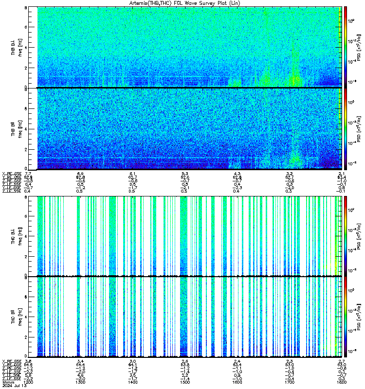
Task: Click the 4 Hz tick label on the THC B∥ axis
Action: click(26, 317)
